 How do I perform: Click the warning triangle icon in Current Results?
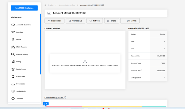pyautogui.click(x=85, y=62)
